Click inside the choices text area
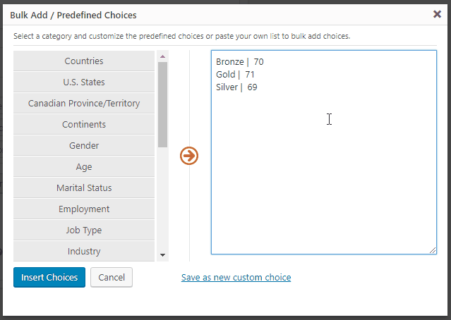The image size is (451, 320). click(x=324, y=152)
